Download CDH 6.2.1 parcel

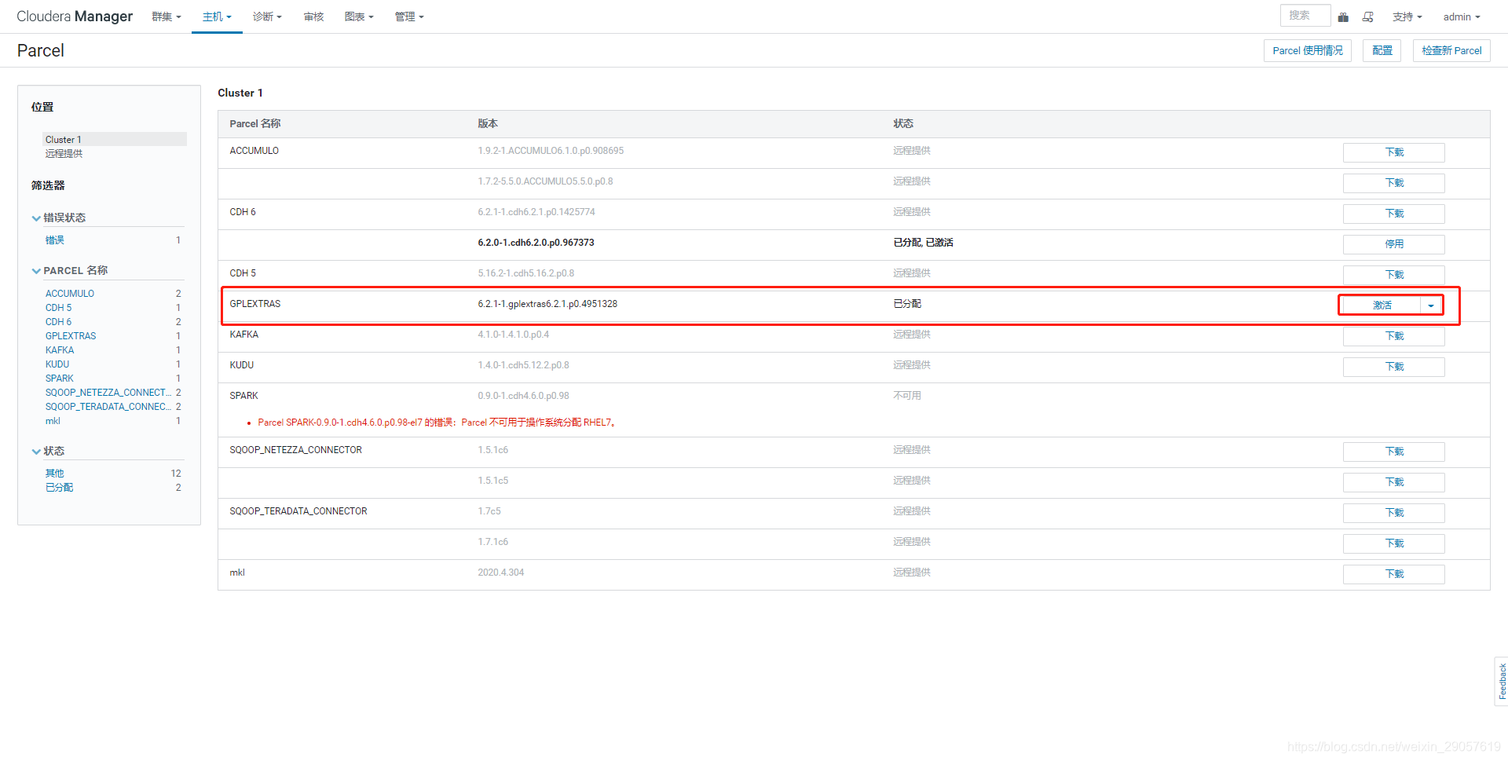1393,214
